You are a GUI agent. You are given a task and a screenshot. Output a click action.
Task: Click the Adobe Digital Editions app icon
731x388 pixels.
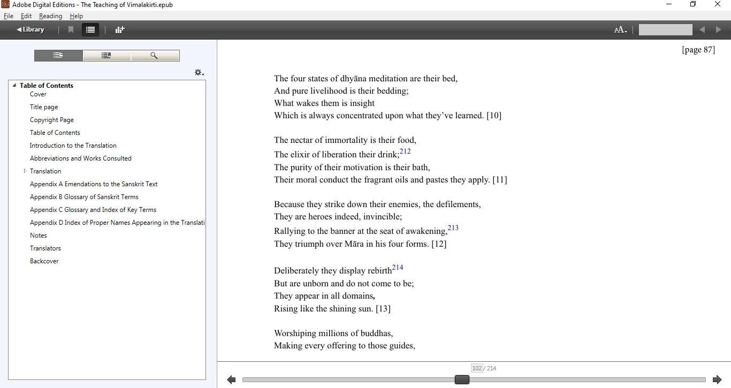(x=5, y=4)
